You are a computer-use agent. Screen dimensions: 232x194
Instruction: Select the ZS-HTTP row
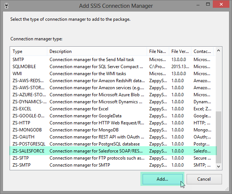(x=113, y=123)
